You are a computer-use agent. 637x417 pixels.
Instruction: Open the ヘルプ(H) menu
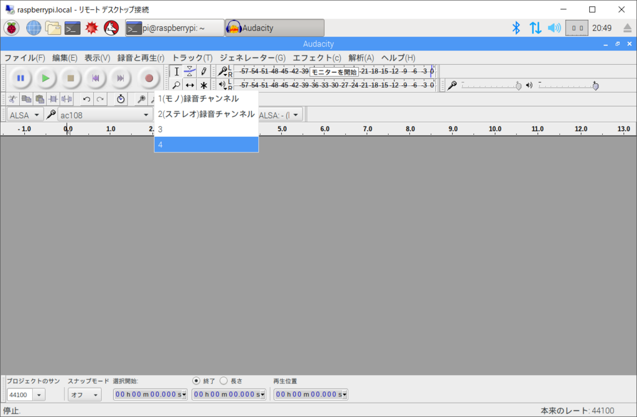tap(398, 58)
